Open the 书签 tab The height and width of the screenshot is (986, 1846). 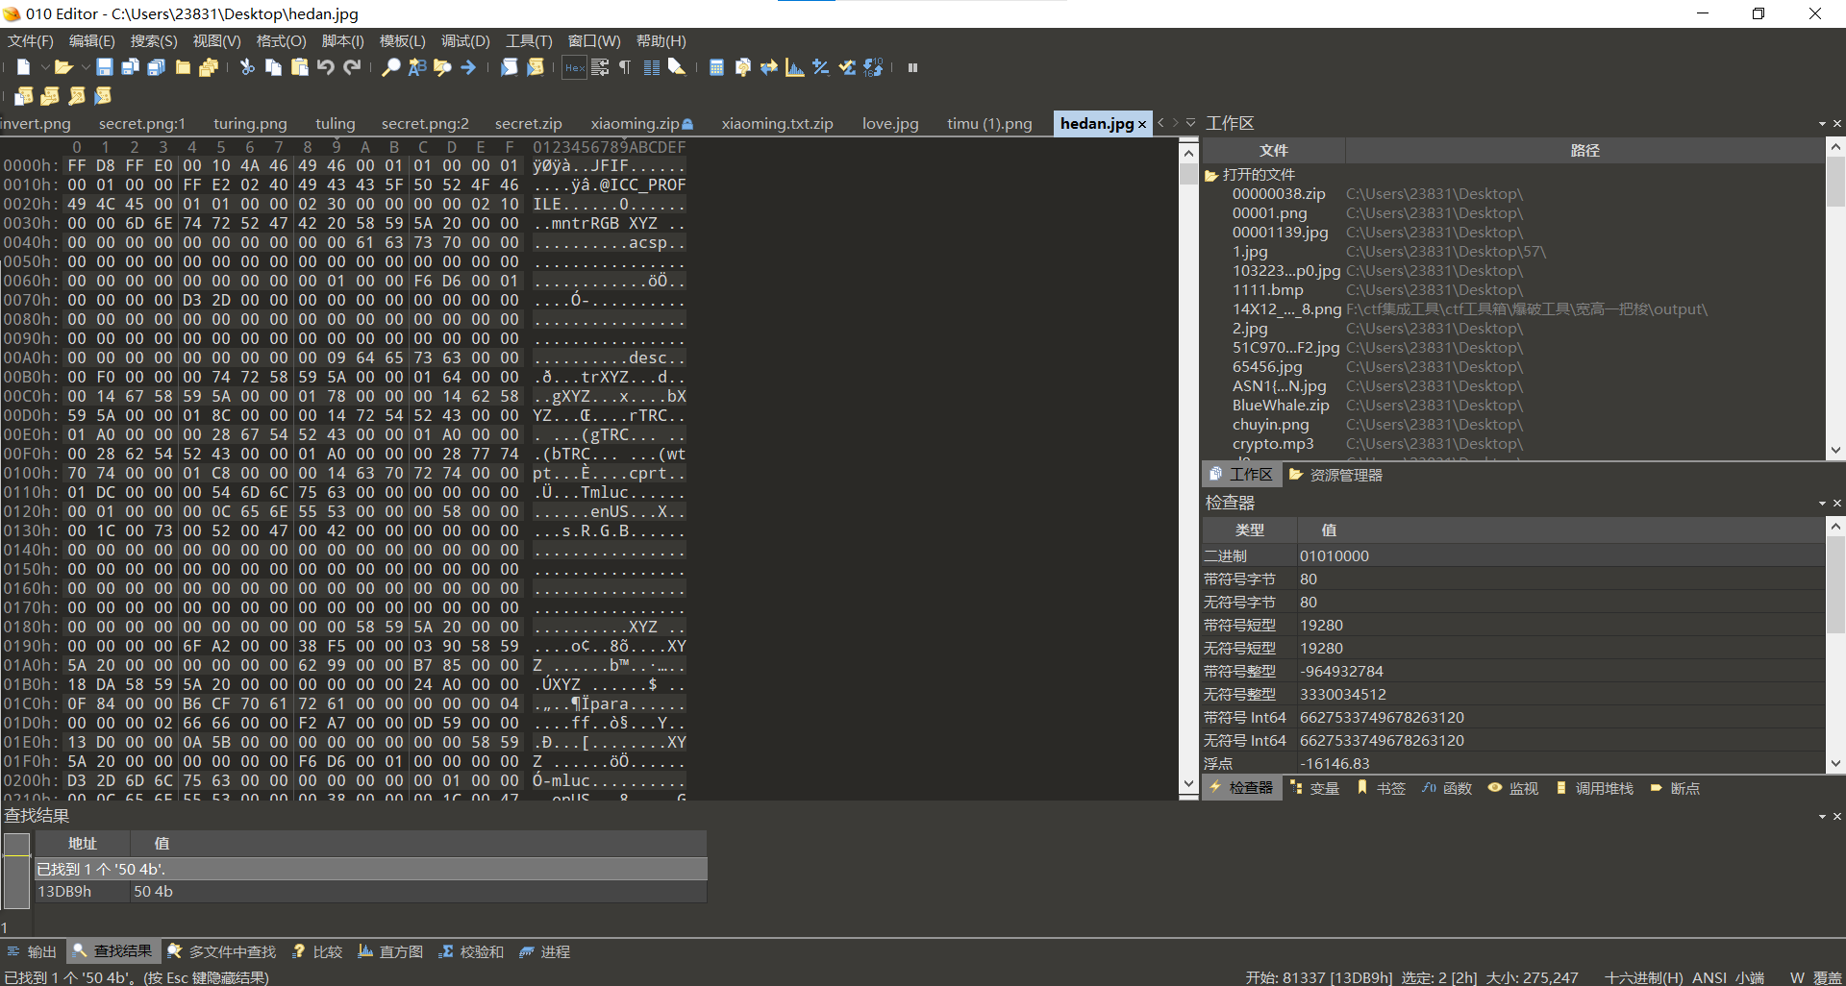pos(1382,788)
